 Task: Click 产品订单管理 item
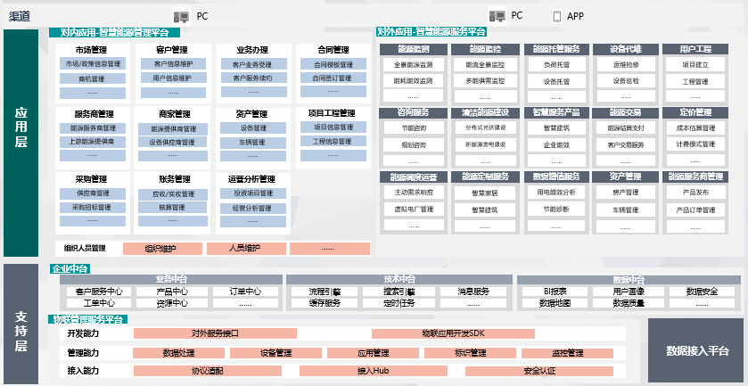click(695, 209)
